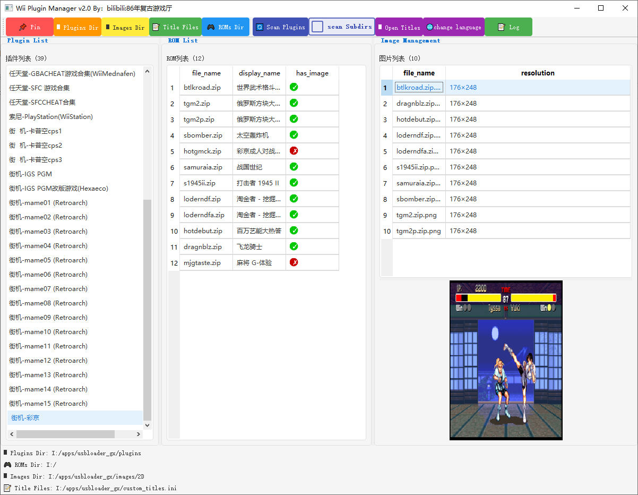
Task: Click green check icon for sbomber.zip
Action: pos(294,135)
